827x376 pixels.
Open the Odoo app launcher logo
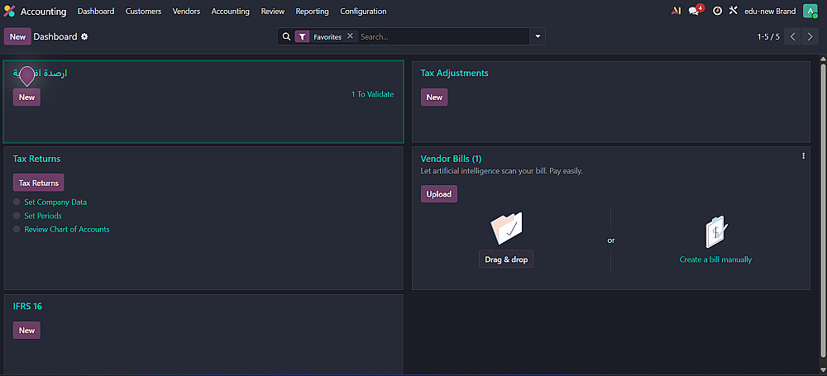click(x=9, y=11)
